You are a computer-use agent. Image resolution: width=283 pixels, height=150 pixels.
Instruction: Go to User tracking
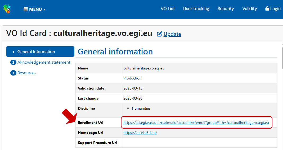(196, 9)
